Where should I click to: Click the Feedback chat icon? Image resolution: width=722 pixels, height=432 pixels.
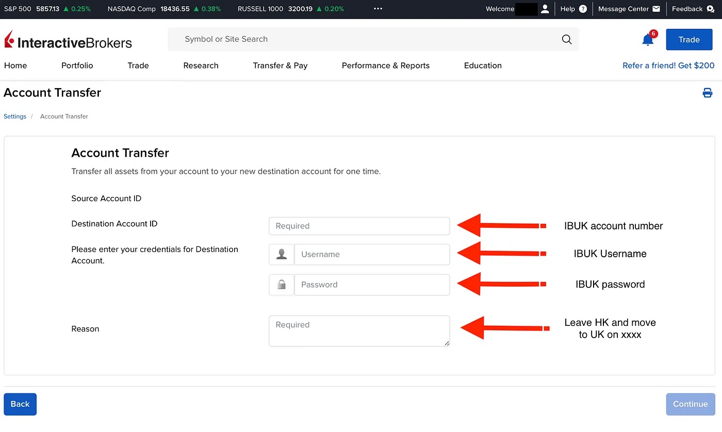coord(710,9)
